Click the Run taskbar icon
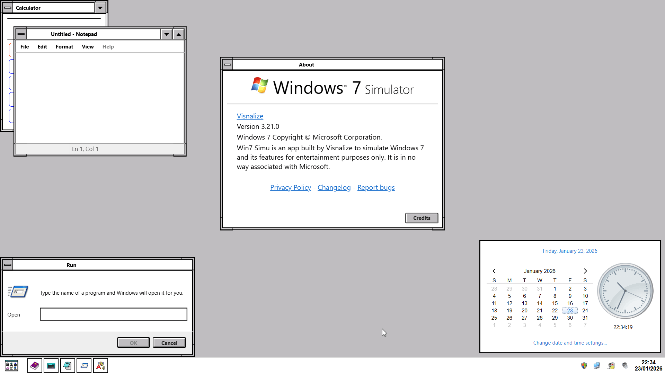 pos(84,365)
